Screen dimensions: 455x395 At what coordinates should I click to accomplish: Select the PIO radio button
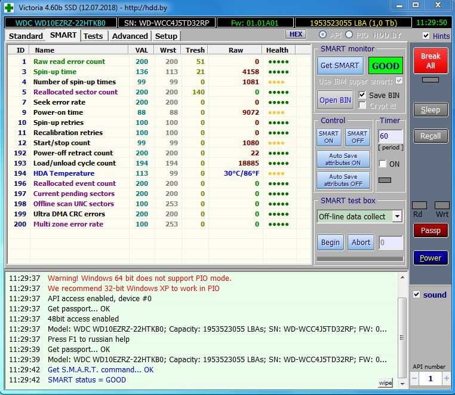351,35
